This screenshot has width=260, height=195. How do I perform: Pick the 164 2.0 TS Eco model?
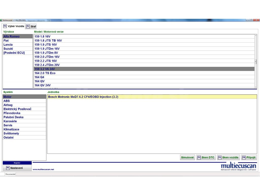coord(45,73)
